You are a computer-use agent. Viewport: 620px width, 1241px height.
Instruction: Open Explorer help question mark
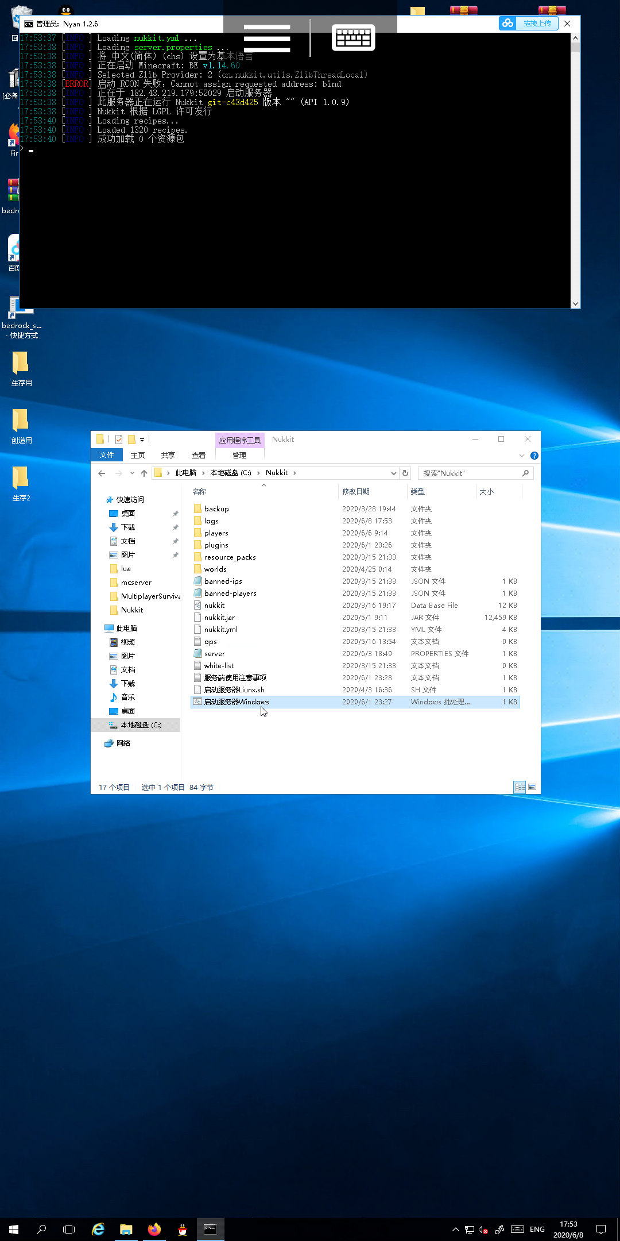534,456
